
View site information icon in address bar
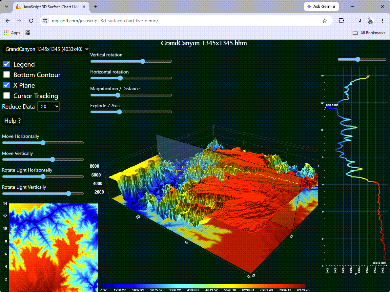[45, 21]
